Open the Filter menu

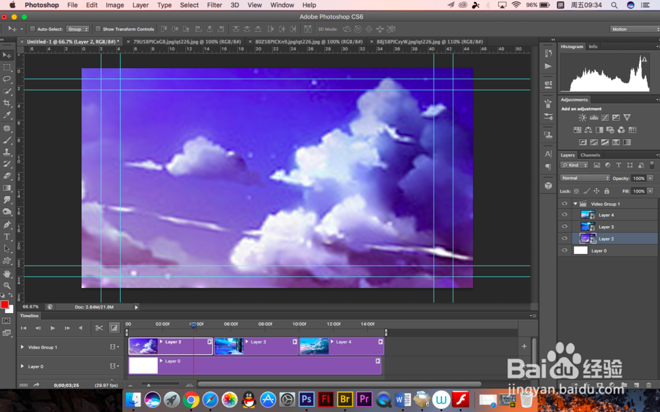(214, 5)
